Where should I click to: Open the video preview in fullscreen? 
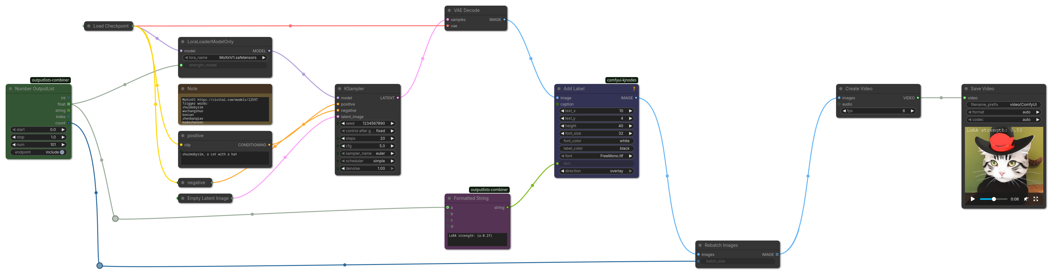coord(1035,199)
